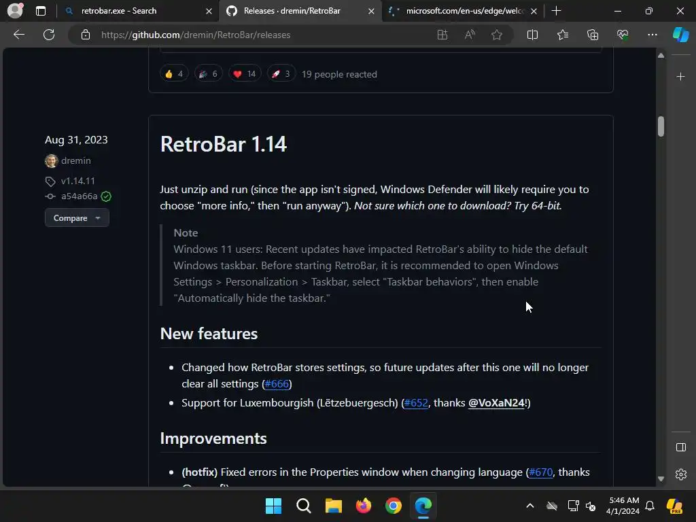Show hidden system tray icons
This screenshot has width=696, height=522.
[530, 506]
